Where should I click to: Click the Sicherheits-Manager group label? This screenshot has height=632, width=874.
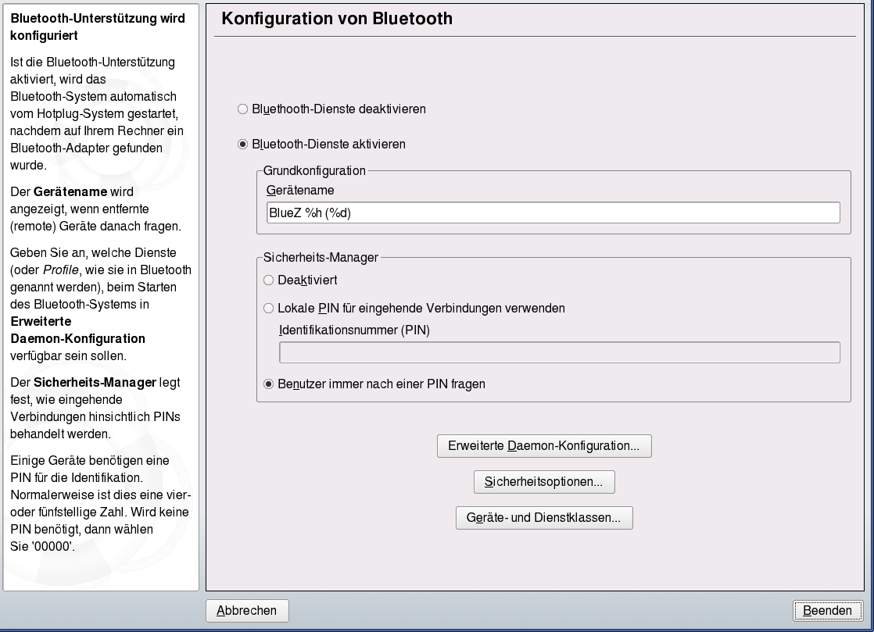[321, 257]
